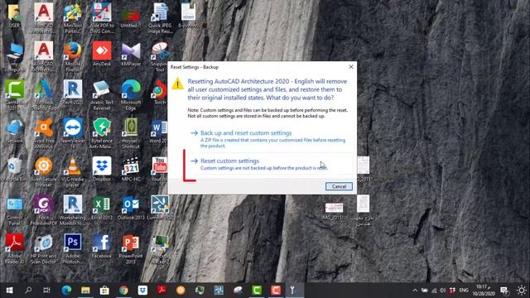Screen dimensions: 530x298
Task: Close the Reset Settings - Backup dialog
Action: coord(351,67)
